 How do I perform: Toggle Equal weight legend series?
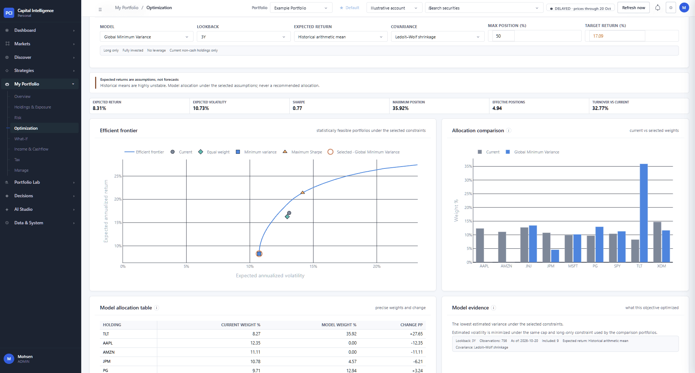pyautogui.click(x=214, y=152)
